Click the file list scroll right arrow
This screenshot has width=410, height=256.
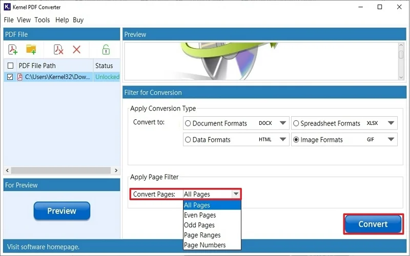click(116, 170)
